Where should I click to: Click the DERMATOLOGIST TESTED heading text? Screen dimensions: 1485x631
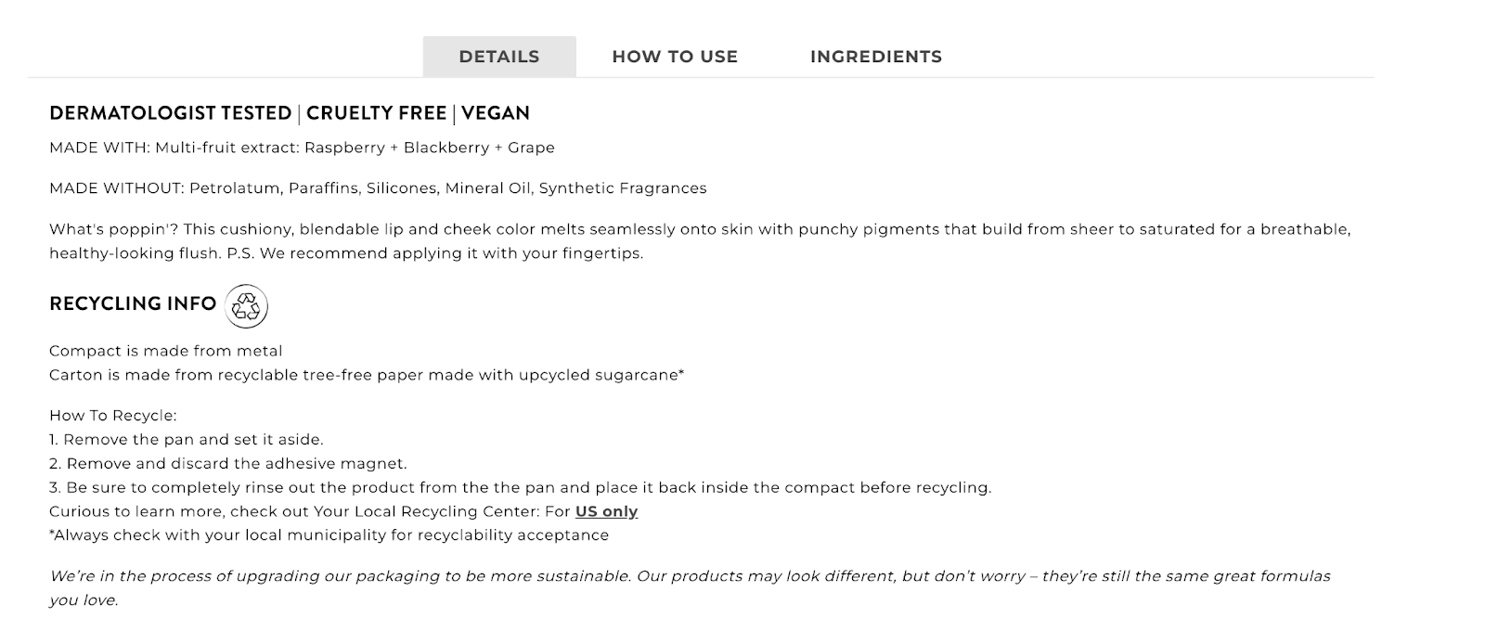(x=170, y=113)
